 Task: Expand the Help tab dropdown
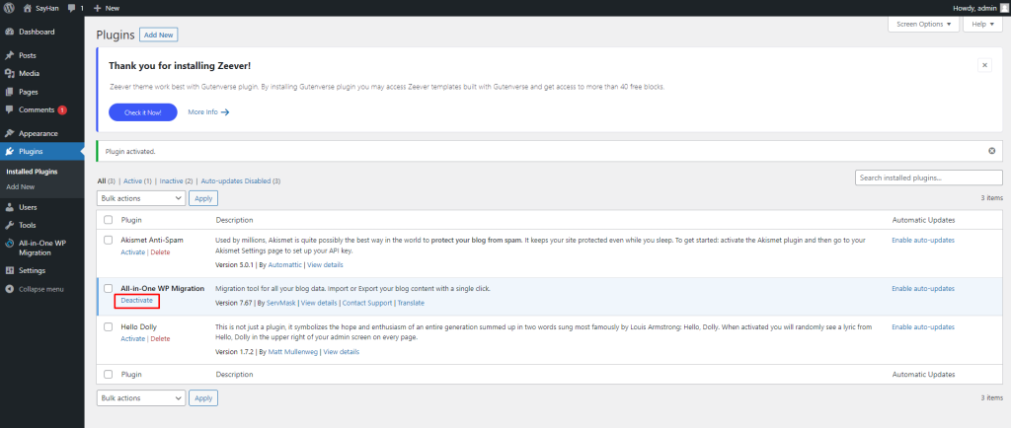(980, 24)
